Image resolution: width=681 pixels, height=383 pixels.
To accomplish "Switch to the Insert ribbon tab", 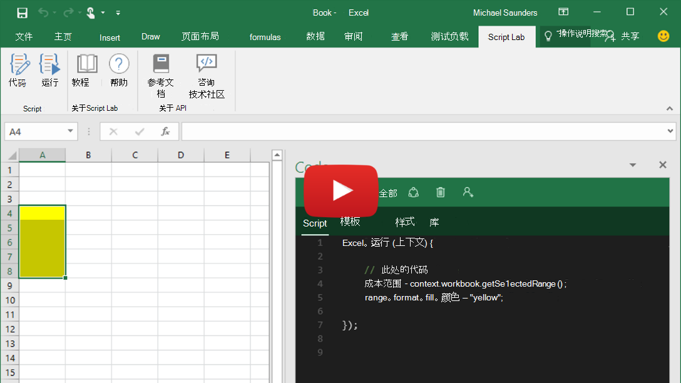I will 110,38.
